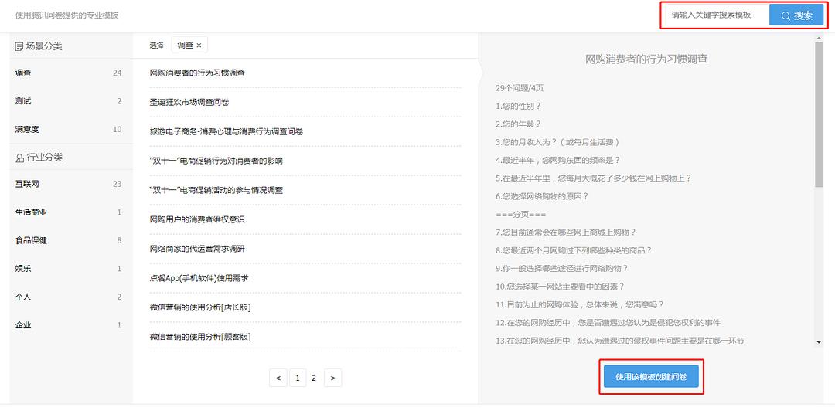Select the 调查 scene category
Screen dimensions: 835x414
23,73
